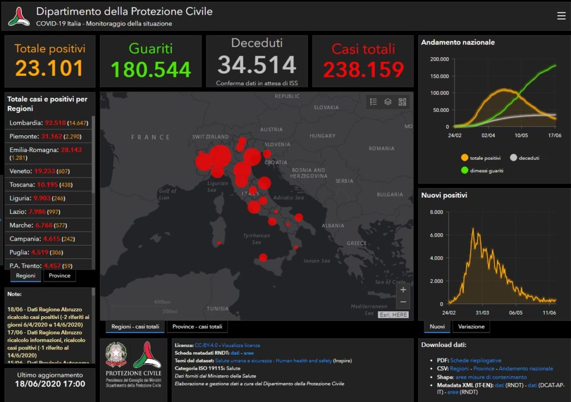Download the Schede riepilogative PDF
This screenshot has width=571, height=402.
click(476, 360)
